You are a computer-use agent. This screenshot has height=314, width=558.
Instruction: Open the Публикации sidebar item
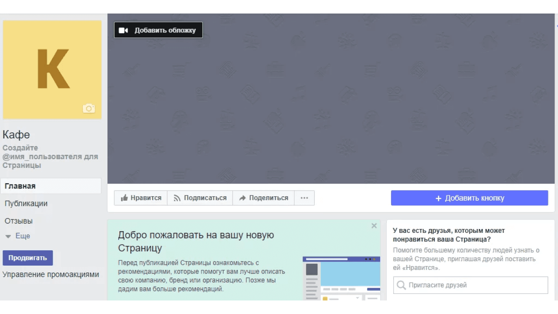[x=26, y=204]
